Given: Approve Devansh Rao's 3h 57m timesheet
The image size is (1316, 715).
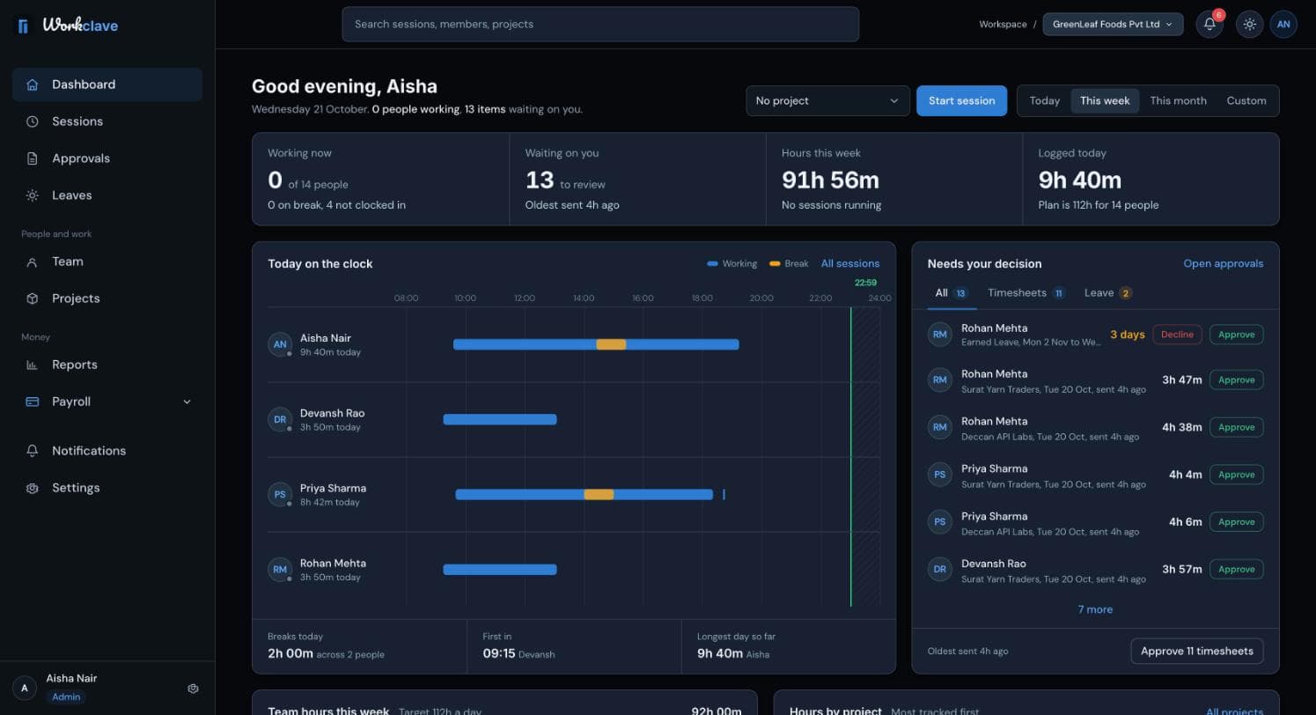Looking at the screenshot, I should tap(1236, 569).
